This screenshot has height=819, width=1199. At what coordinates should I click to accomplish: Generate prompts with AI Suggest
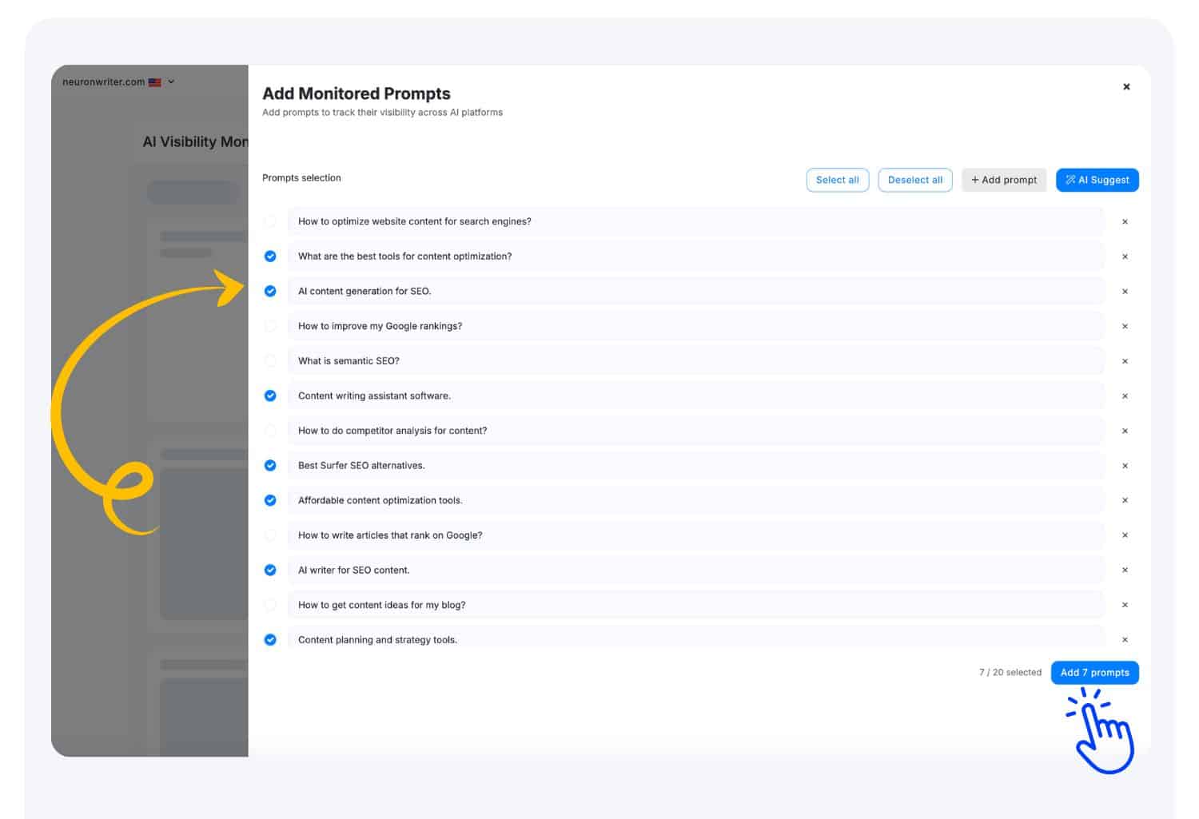1097,181
